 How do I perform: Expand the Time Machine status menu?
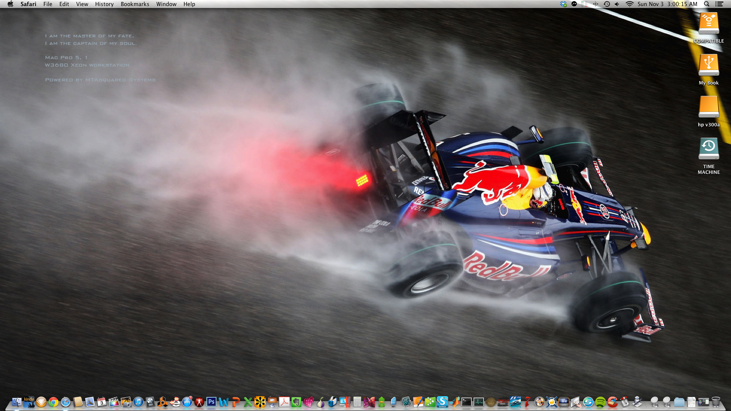tap(607, 4)
